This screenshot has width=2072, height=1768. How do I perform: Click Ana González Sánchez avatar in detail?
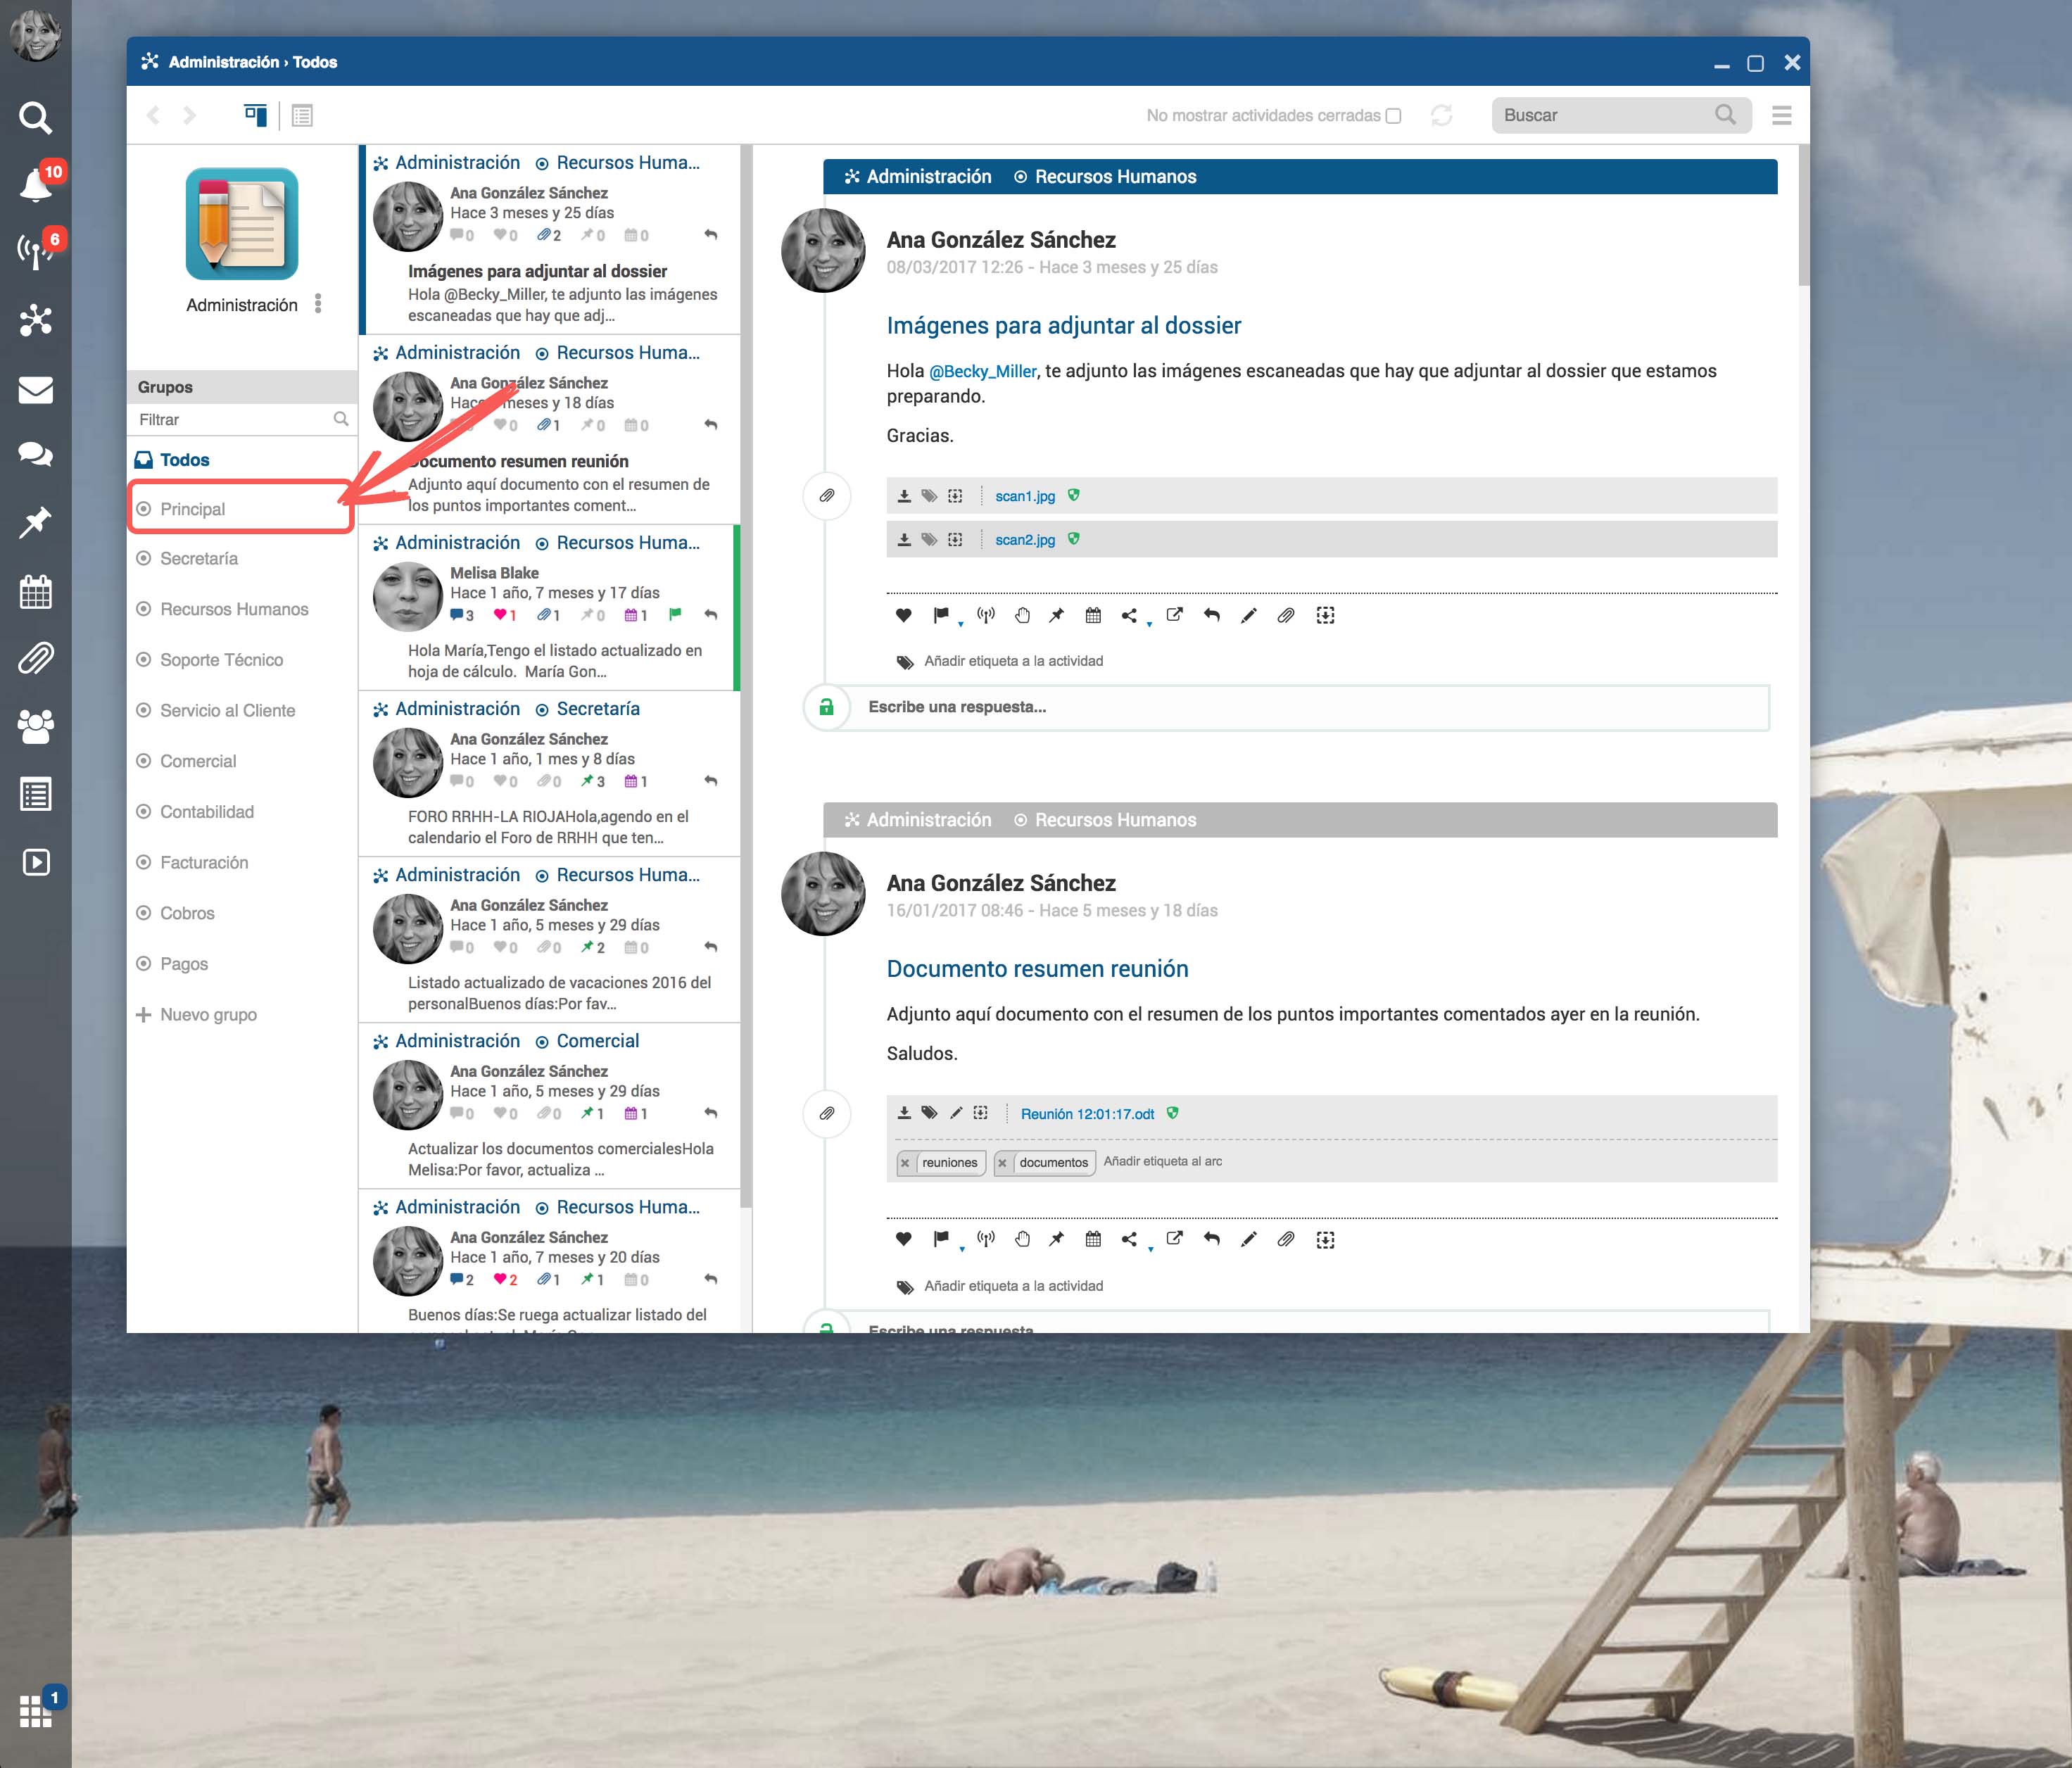[823, 251]
